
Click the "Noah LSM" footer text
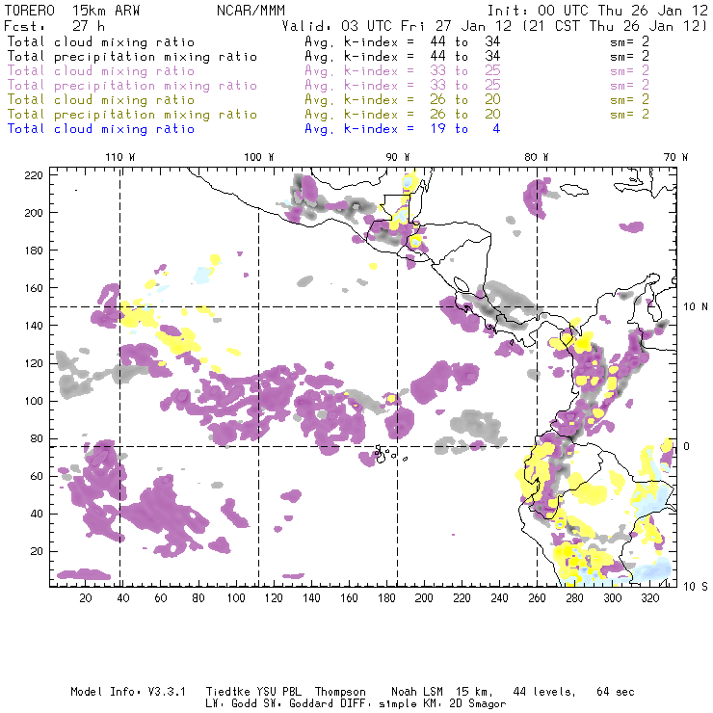[417, 692]
